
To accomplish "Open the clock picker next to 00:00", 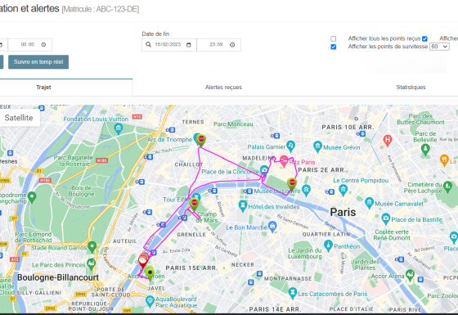I will pyautogui.click(x=43, y=45).
